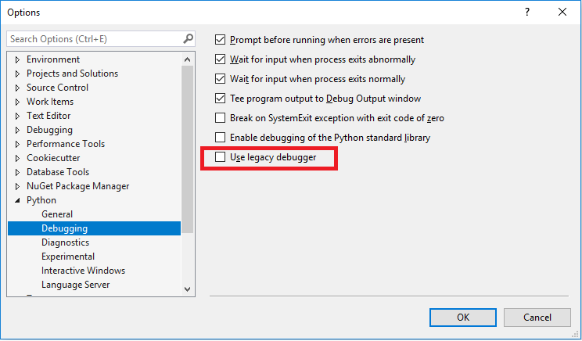582x341 pixels.
Task: Expand the NuGet Package Manager node
Action: pos(17,186)
